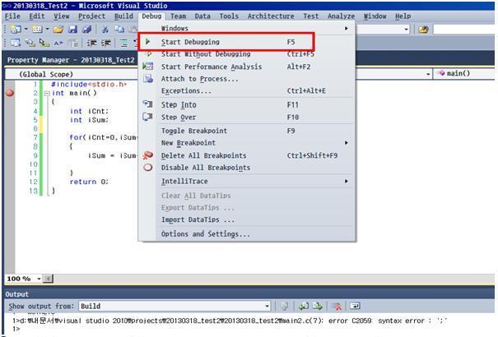
Task: Click the Open File folder icon
Action: 58,30
